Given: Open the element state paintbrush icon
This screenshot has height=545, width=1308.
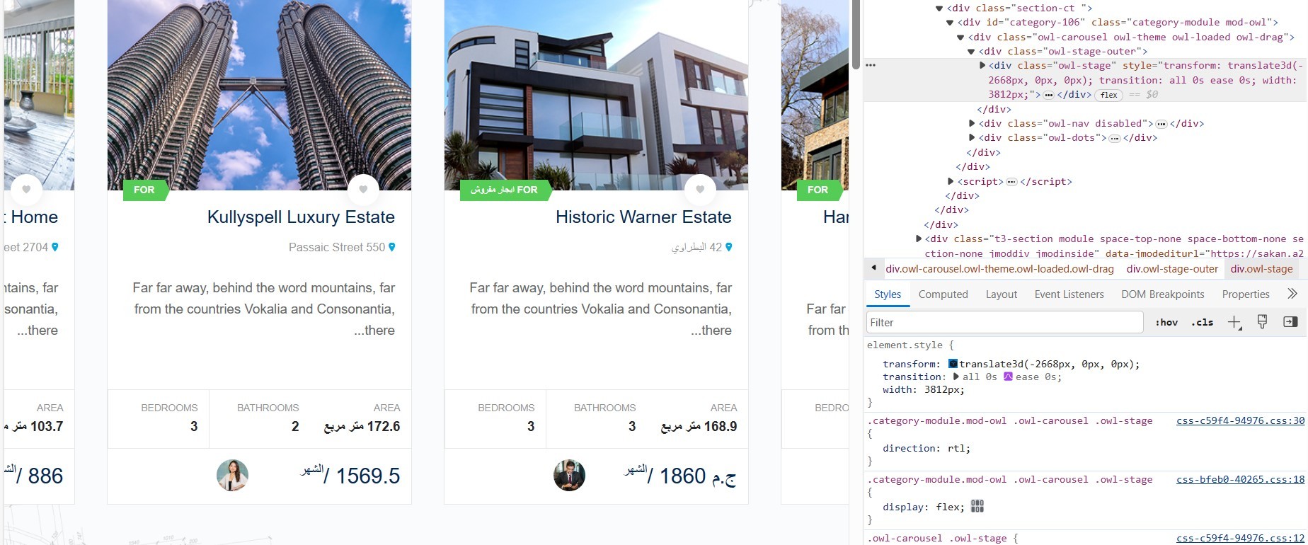Looking at the screenshot, I should pyautogui.click(x=1262, y=322).
